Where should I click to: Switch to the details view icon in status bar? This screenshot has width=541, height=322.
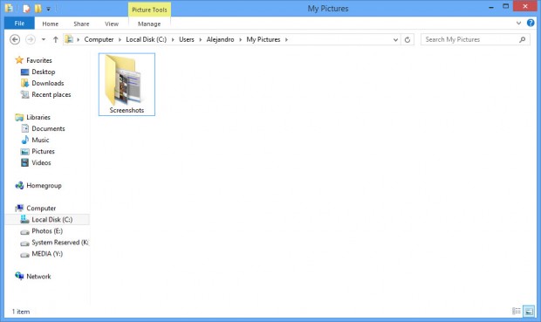coord(517,312)
